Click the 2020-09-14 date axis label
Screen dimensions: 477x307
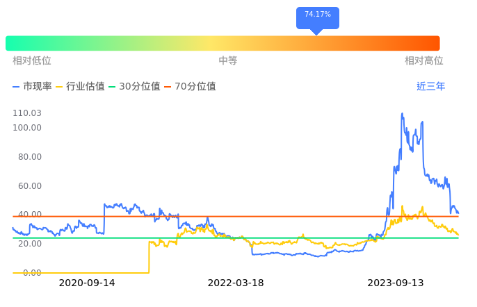tap(87, 283)
